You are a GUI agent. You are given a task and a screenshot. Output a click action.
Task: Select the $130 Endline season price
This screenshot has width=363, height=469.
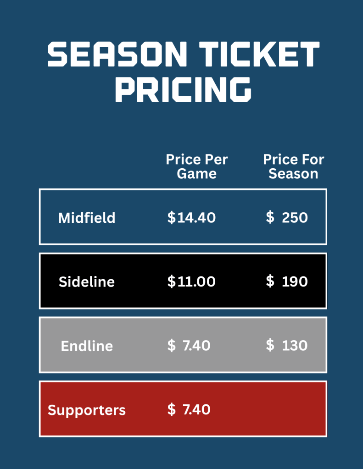287,346
